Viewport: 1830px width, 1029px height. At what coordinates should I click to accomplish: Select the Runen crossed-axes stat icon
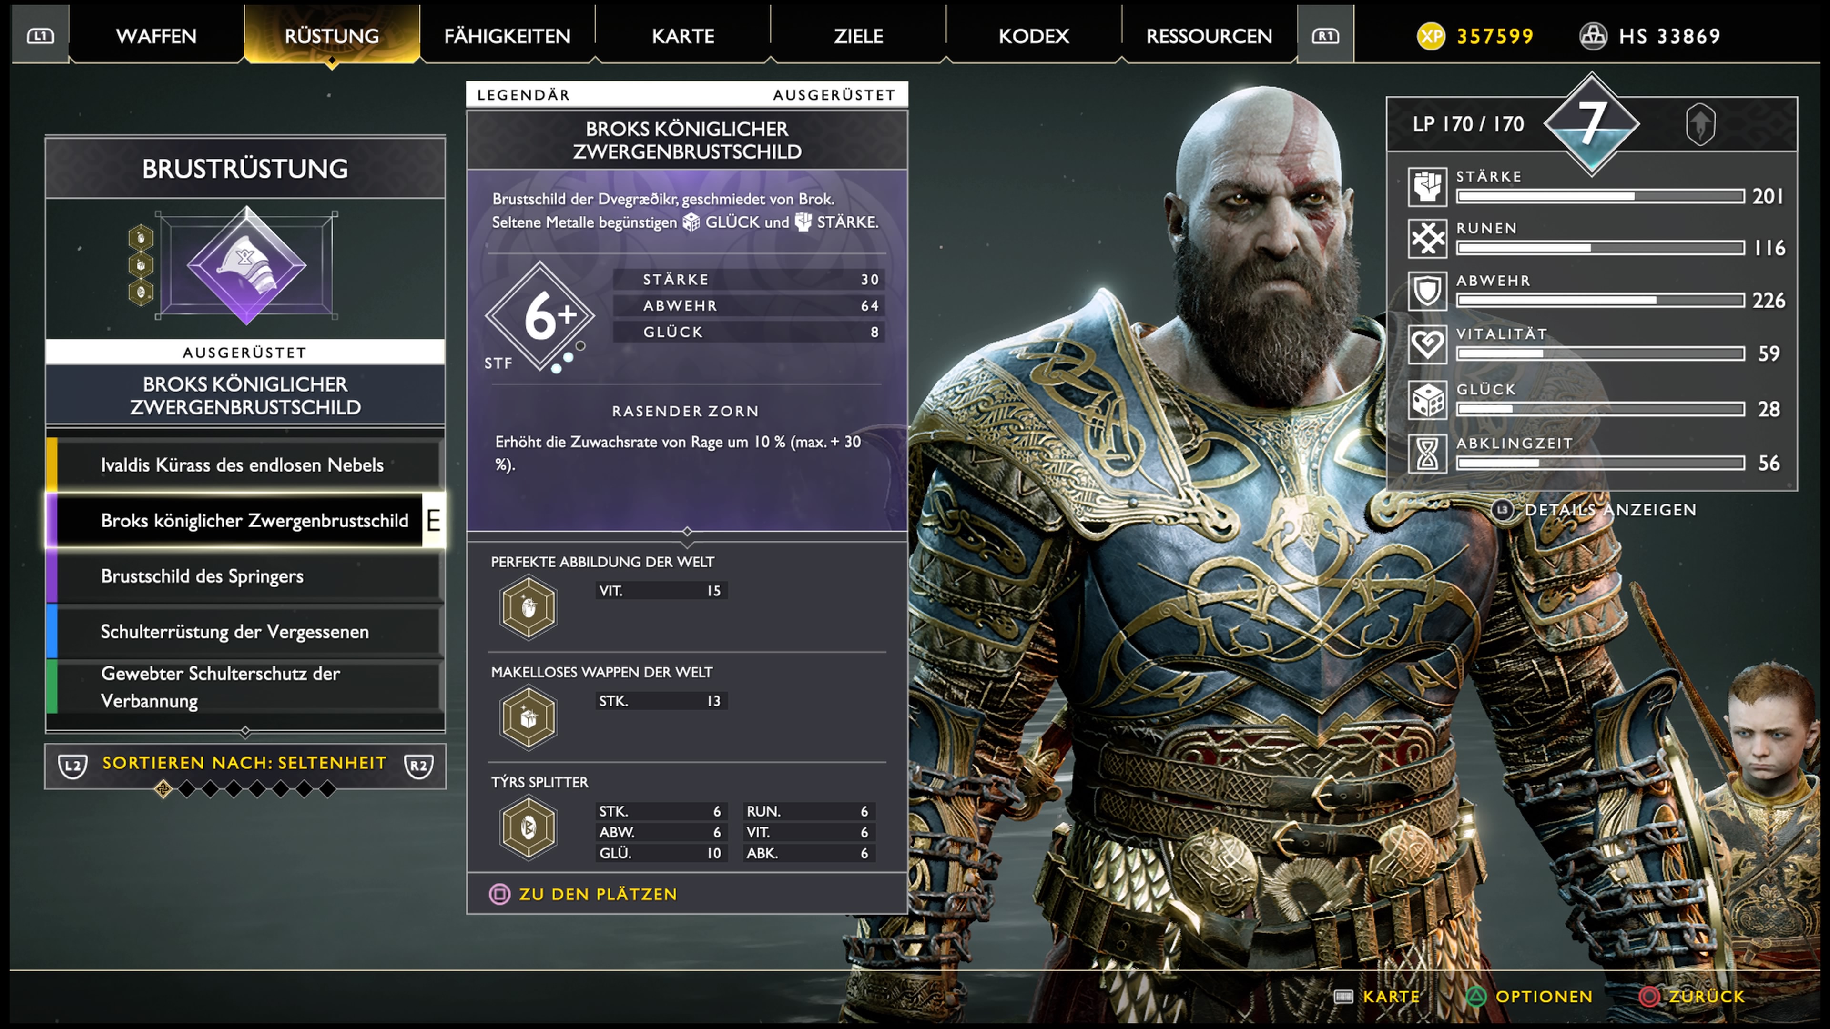[1427, 238]
